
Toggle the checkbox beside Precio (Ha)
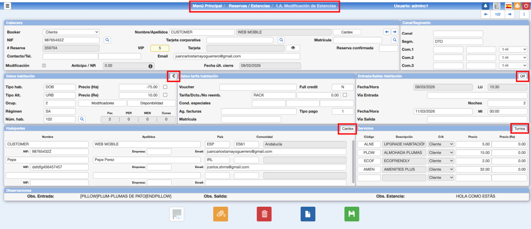point(165,87)
